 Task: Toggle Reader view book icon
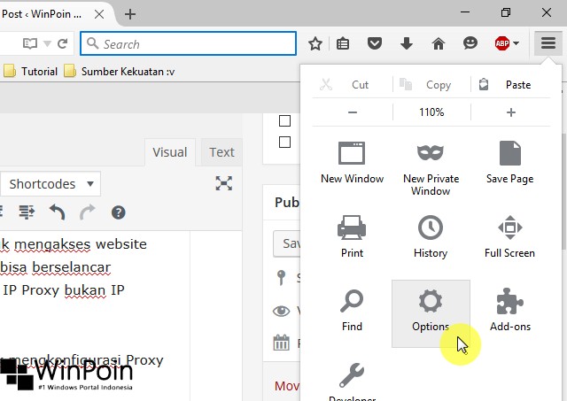point(30,43)
